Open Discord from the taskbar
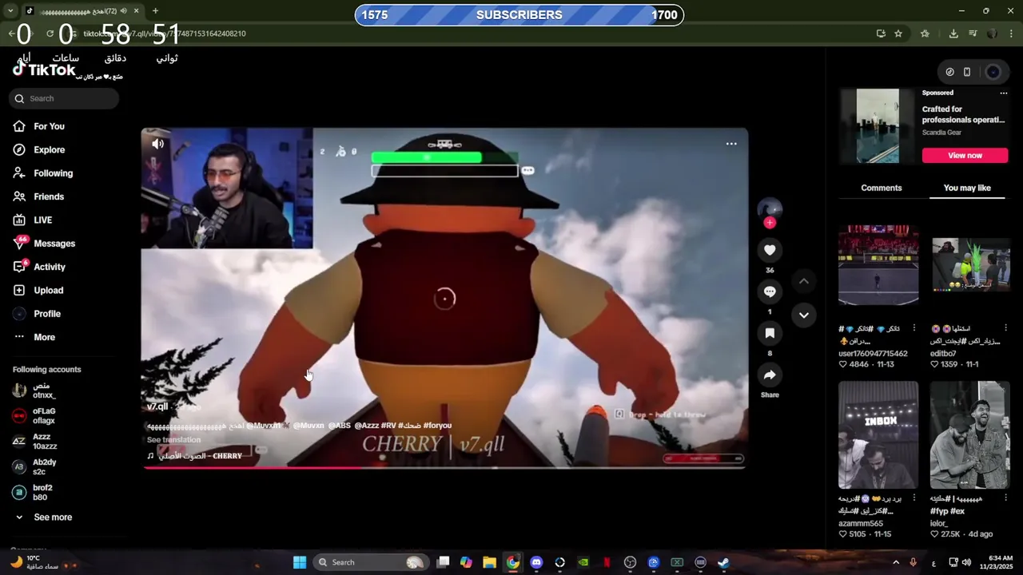Image resolution: width=1023 pixels, height=575 pixels. point(536,562)
